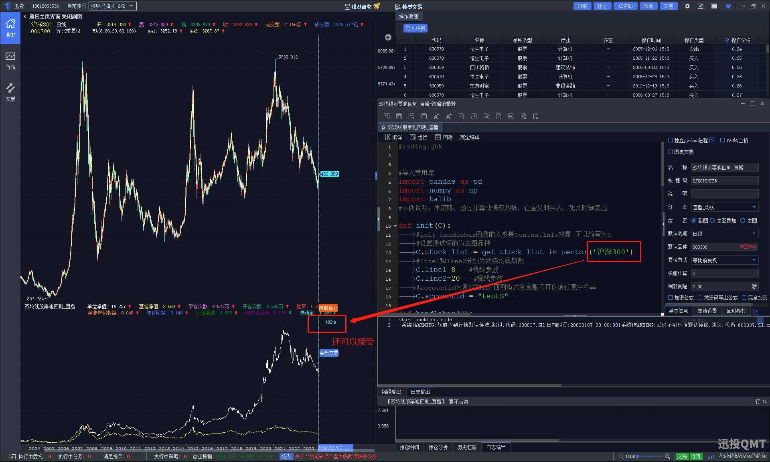The width and height of the screenshot is (770, 462).
Task: Click the layout panel icon in title bar
Action: tap(714, 6)
